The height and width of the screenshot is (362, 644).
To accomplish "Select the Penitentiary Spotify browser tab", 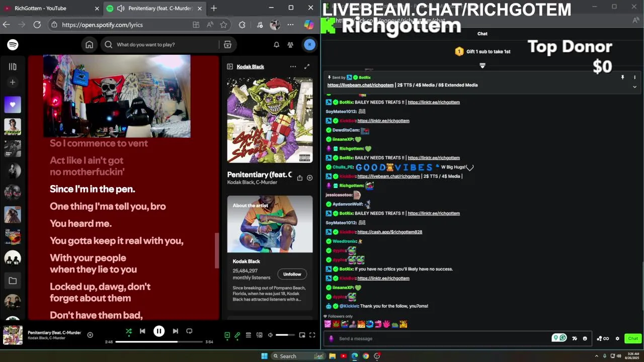I will tap(155, 8).
